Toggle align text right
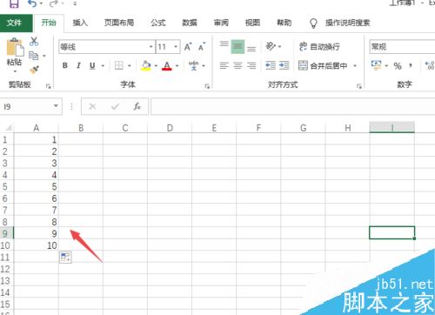The image size is (435, 315). pyautogui.click(x=251, y=66)
